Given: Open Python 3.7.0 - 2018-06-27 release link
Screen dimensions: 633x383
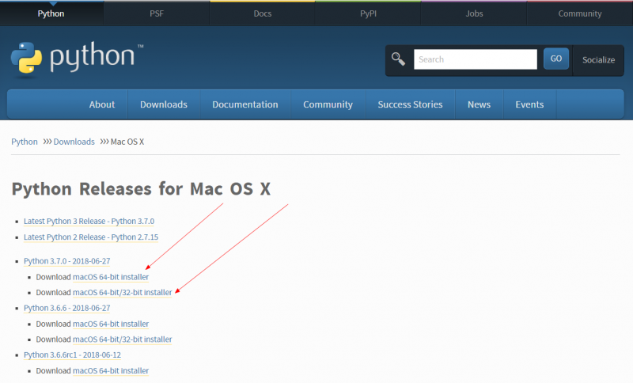Looking at the screenshot, I should (67, 261).
